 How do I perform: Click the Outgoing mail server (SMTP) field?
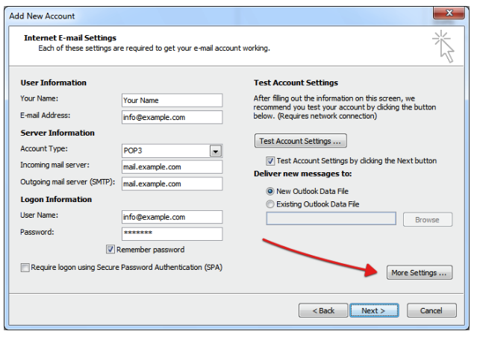point(172,184)
